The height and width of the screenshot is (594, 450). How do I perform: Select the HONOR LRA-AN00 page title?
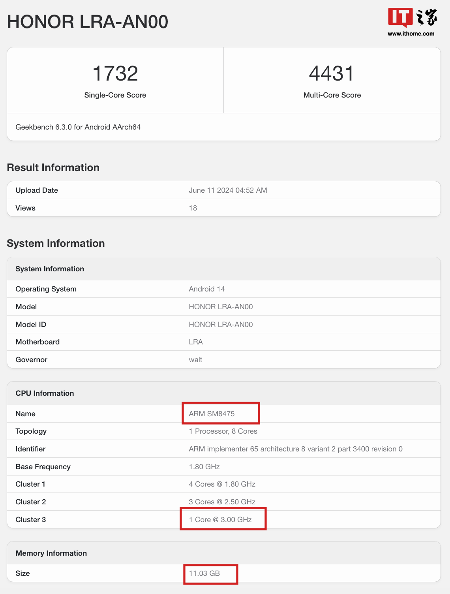click(x=87, y=22)
